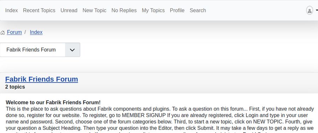The width and height of the screenshot is (318, 133).
Task: Open the chevron of the forum category selector
Action: tap(72, 50)
